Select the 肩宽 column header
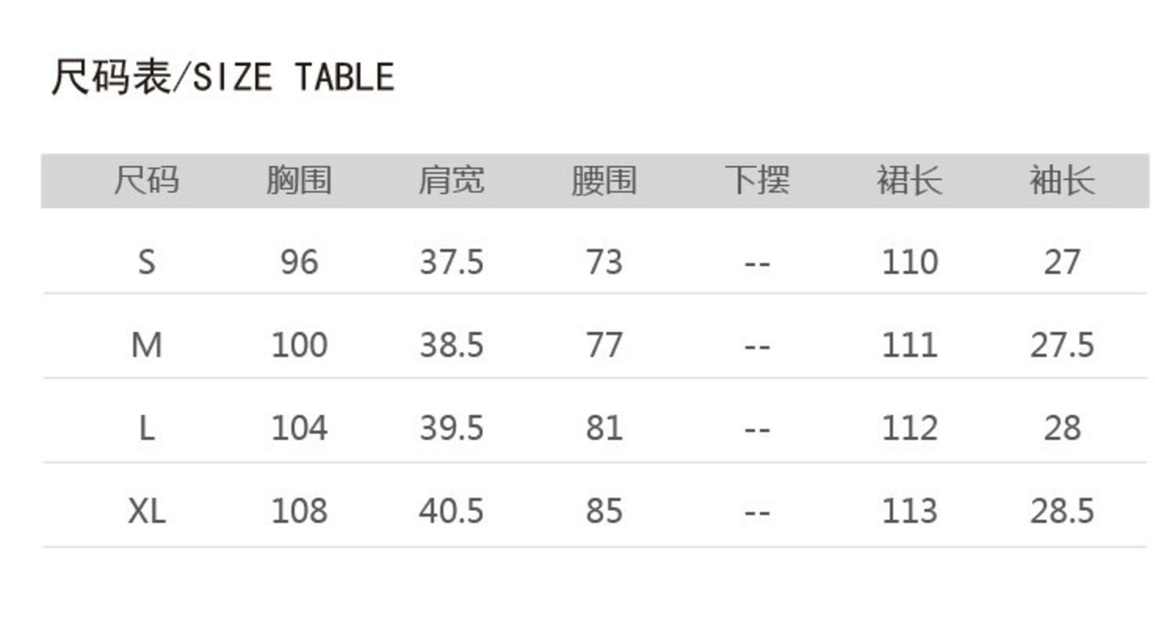 pyautogui.click(x=451, y=181)
